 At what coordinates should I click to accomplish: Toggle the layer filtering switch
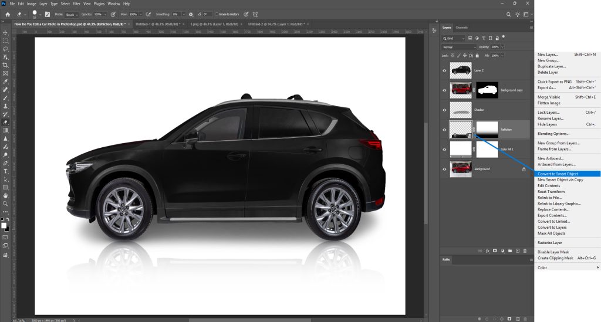pos(503,37)
